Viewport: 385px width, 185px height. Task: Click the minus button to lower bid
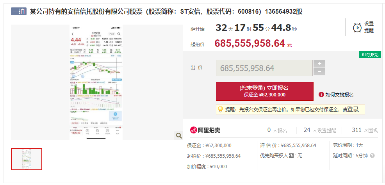[319, 71]
